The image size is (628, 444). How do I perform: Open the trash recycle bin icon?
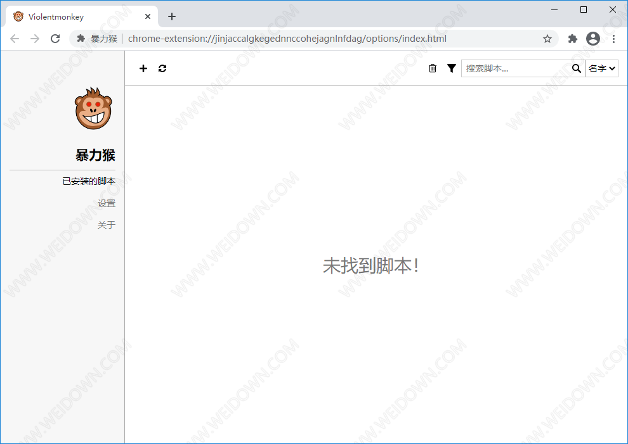tap(433, 68)
